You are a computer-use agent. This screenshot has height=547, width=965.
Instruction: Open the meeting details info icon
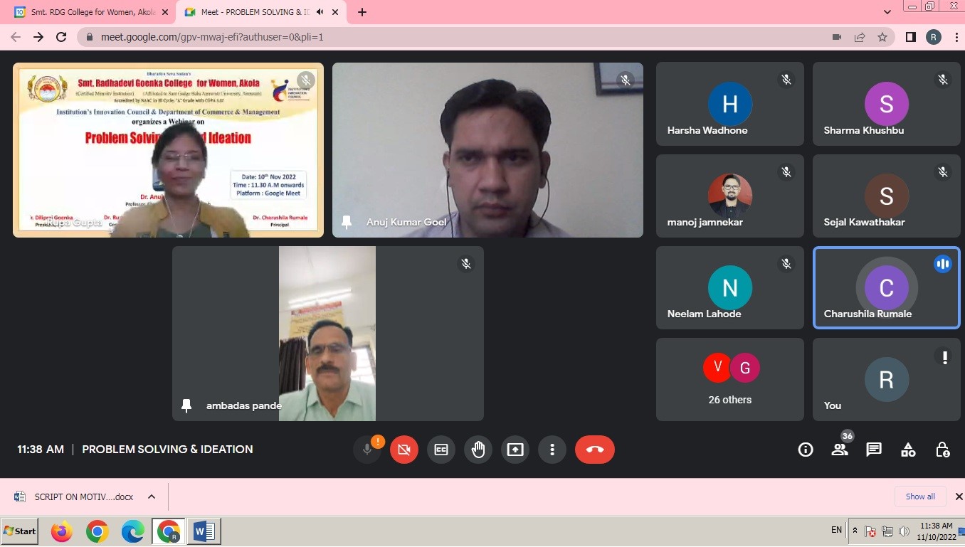(806, 450)
